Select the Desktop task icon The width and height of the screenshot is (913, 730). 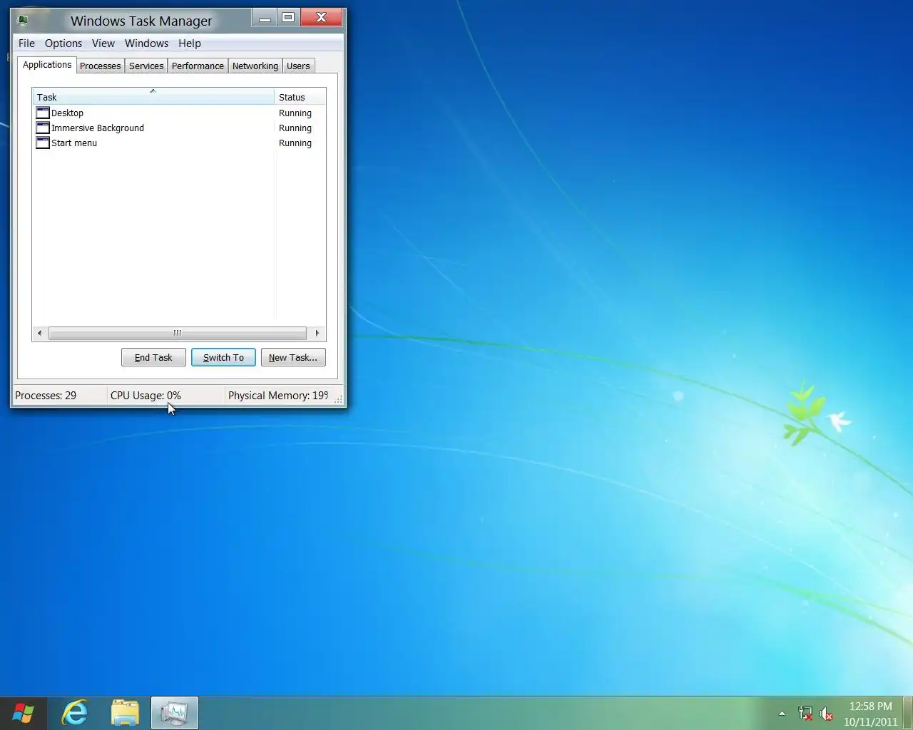[x=43, y=113]
